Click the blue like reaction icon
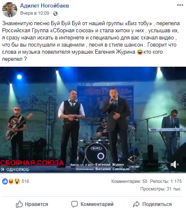Image resolution: width=186 pixels, height=211 pixels. (x=5, y=181)
